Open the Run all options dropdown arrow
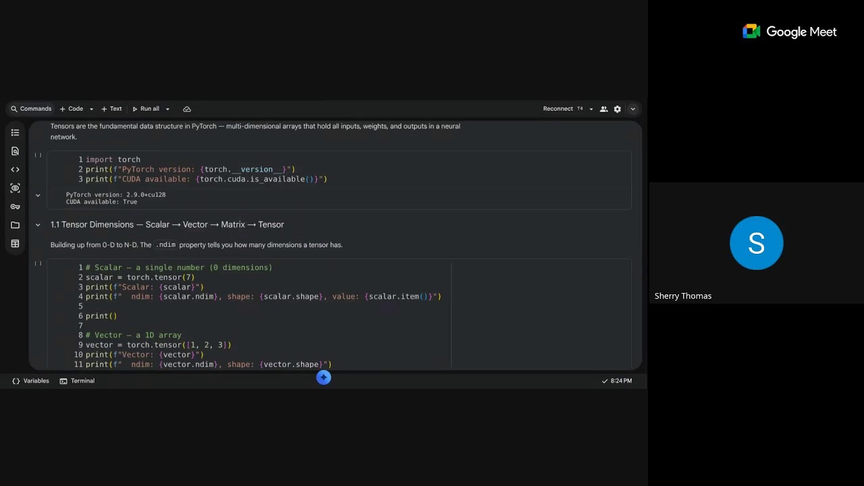 click(x=167, y=109)
